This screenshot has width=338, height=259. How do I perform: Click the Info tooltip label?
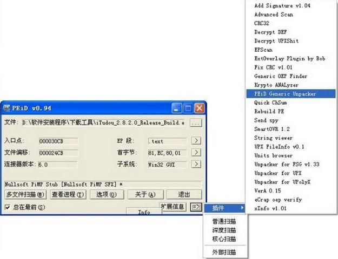click(x=144, y=212)
